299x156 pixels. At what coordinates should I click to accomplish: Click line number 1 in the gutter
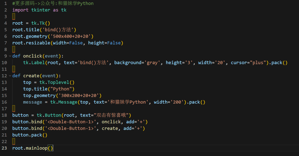point(6,4)
